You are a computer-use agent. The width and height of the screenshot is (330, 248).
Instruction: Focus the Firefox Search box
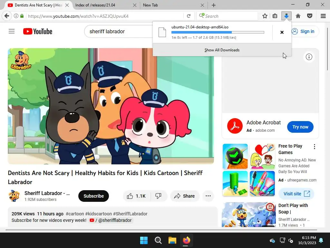(227, 16)
